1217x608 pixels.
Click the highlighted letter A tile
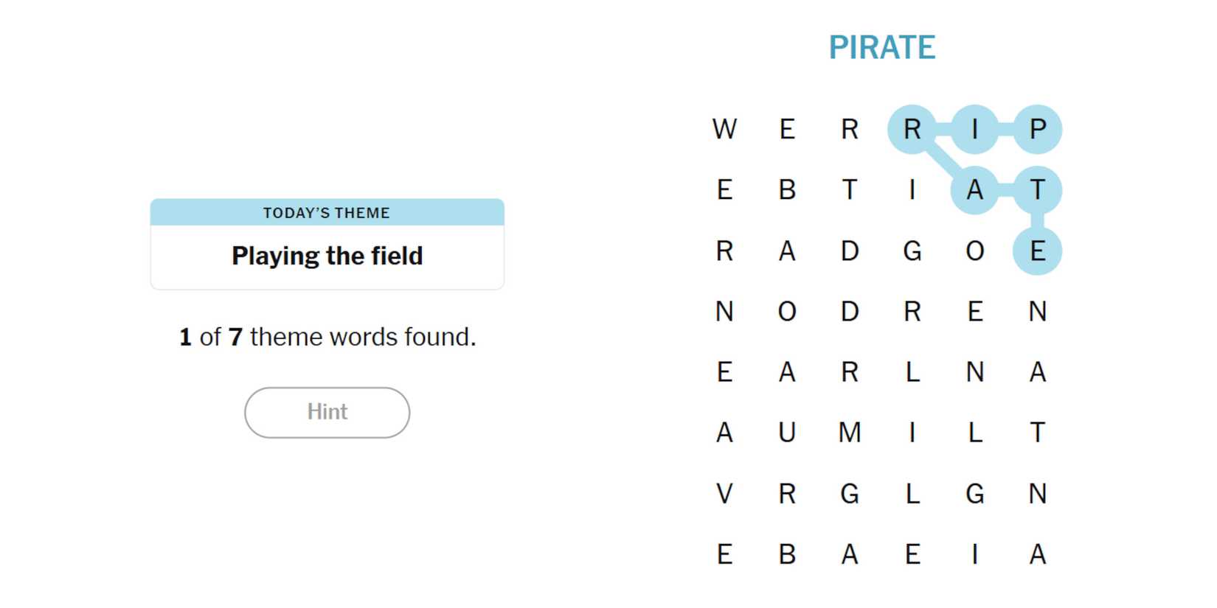pyautogui.click(x=974, y=190)
